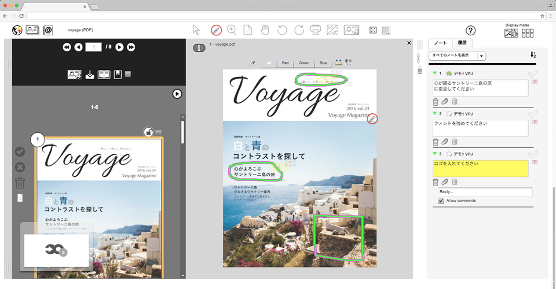556x289 pixels.
Task: Toggle the small gray square beside bookmark icon
Action: click(x=128, y=74)
